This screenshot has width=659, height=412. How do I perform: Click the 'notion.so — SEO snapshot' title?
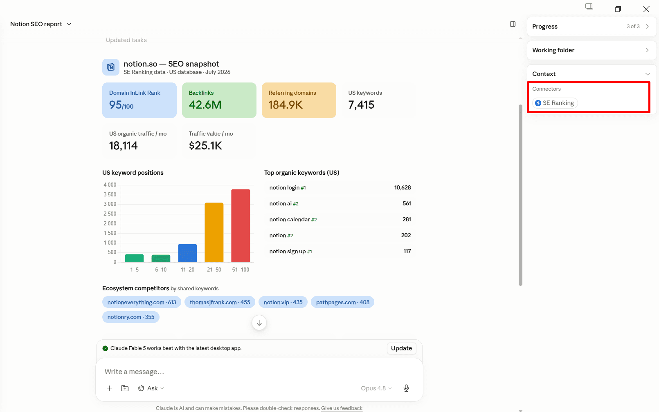[x=171, y=64]
